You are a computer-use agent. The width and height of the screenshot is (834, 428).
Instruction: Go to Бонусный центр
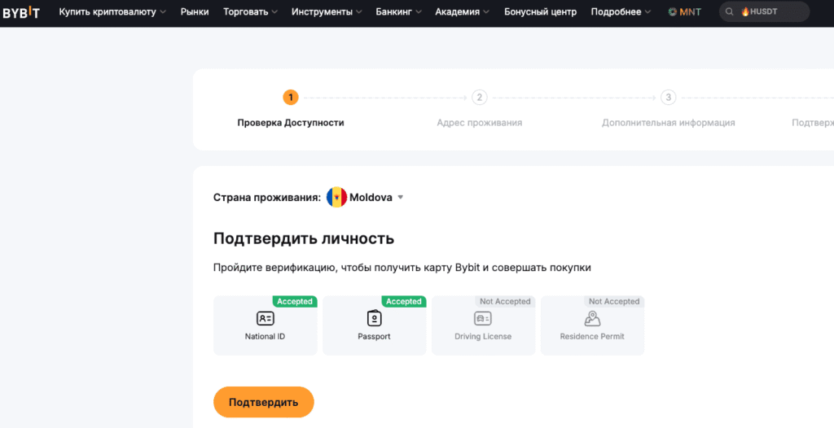pos(541,11)
